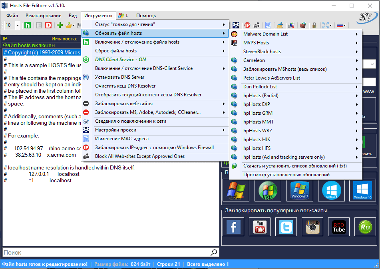Click the Facebook block icon

233,227
